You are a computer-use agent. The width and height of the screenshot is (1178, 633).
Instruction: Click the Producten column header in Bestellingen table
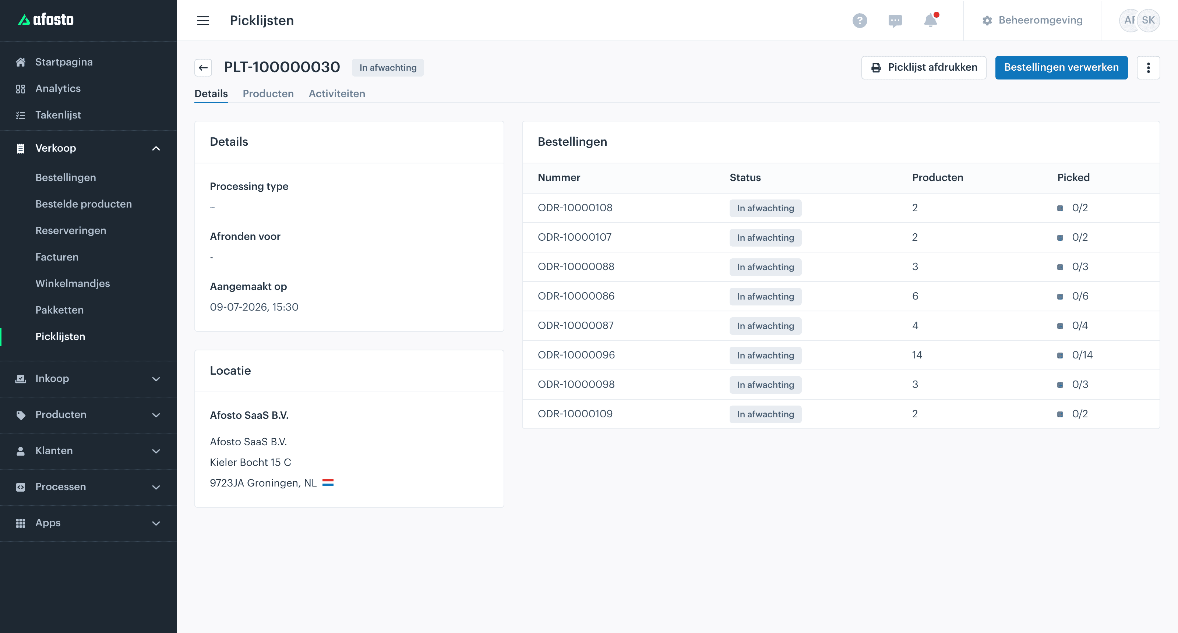938,178
